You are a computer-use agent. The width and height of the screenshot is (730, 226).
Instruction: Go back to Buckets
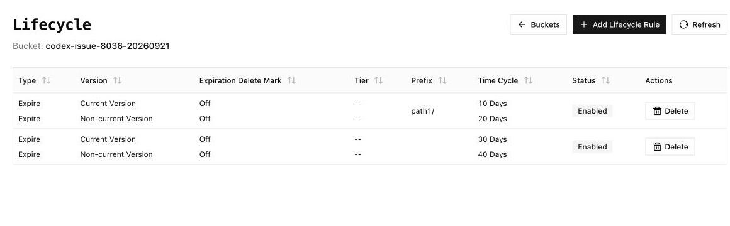tap(539, 24)
